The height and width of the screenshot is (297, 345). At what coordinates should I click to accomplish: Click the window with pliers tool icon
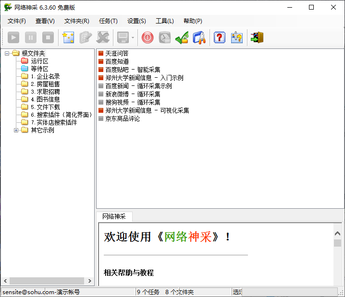[x=199, y=37]
